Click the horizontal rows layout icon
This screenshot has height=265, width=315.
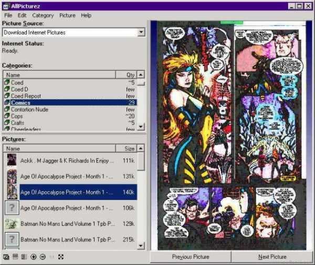(x=15, y=257)
